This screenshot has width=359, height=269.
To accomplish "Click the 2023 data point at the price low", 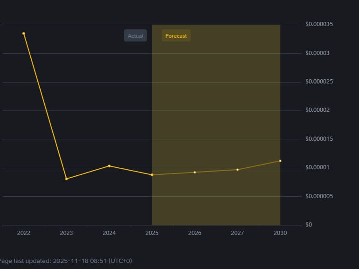I will pyautogui.click(x=66, y=179).
